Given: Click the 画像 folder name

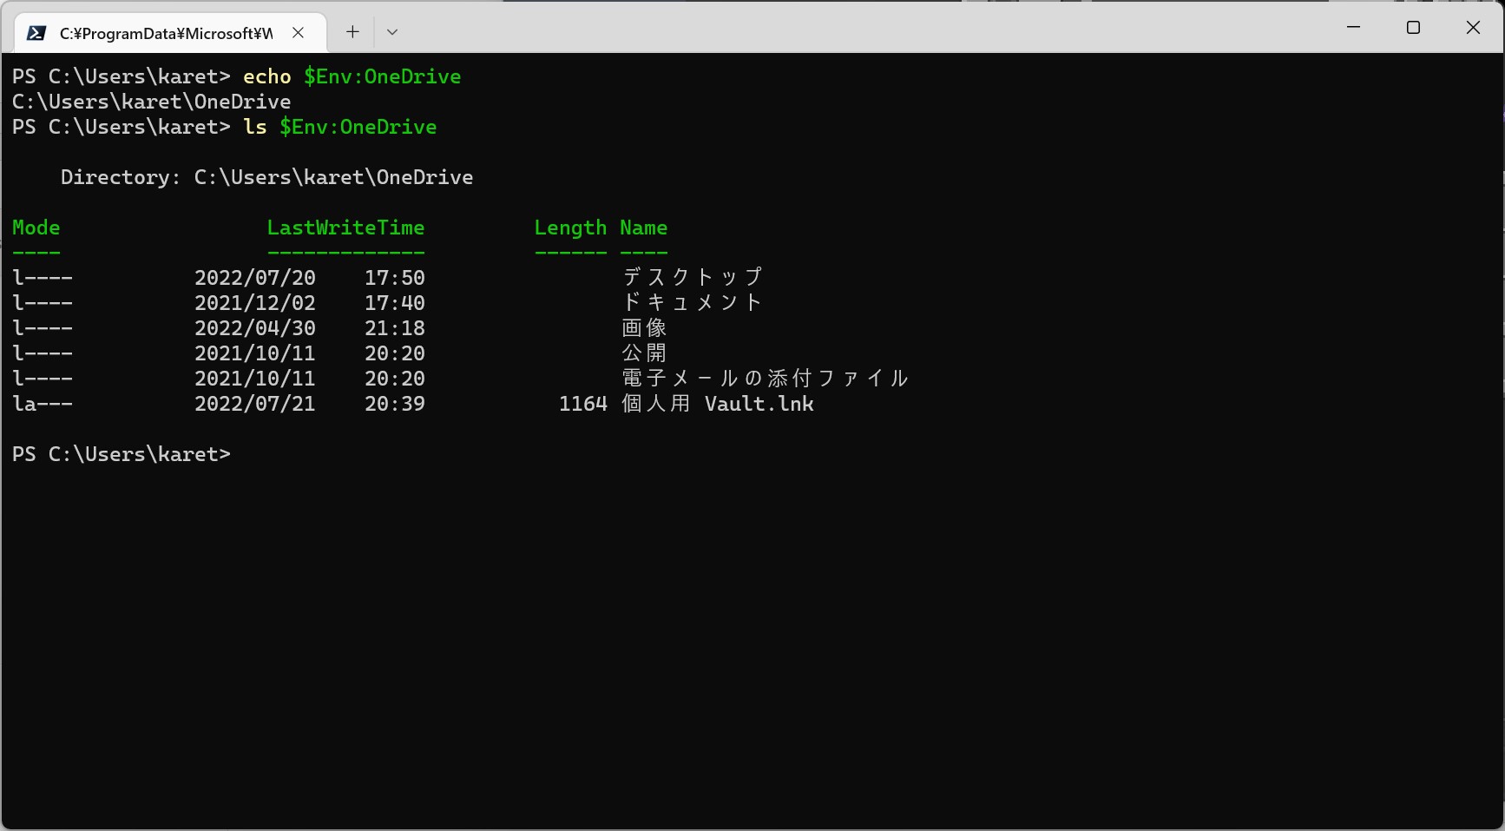Looking at the screenshot, I should [x=644, y=327].
